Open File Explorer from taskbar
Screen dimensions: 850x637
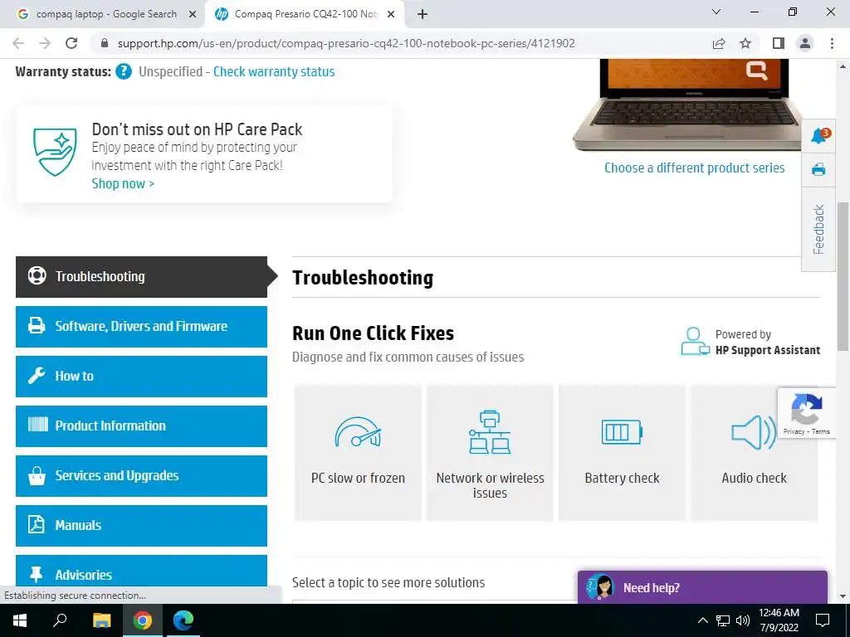[101, 620]
